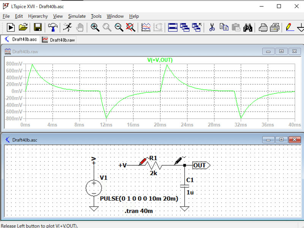
Task: Click the 2k resistor value
Action: pos(154,173)
